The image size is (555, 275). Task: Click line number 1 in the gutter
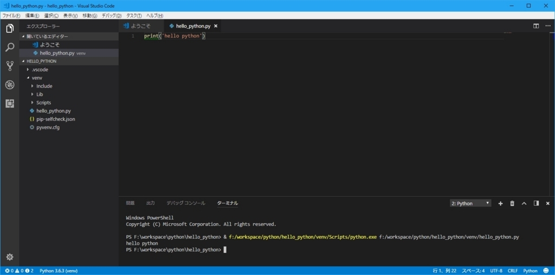point(133,36)
